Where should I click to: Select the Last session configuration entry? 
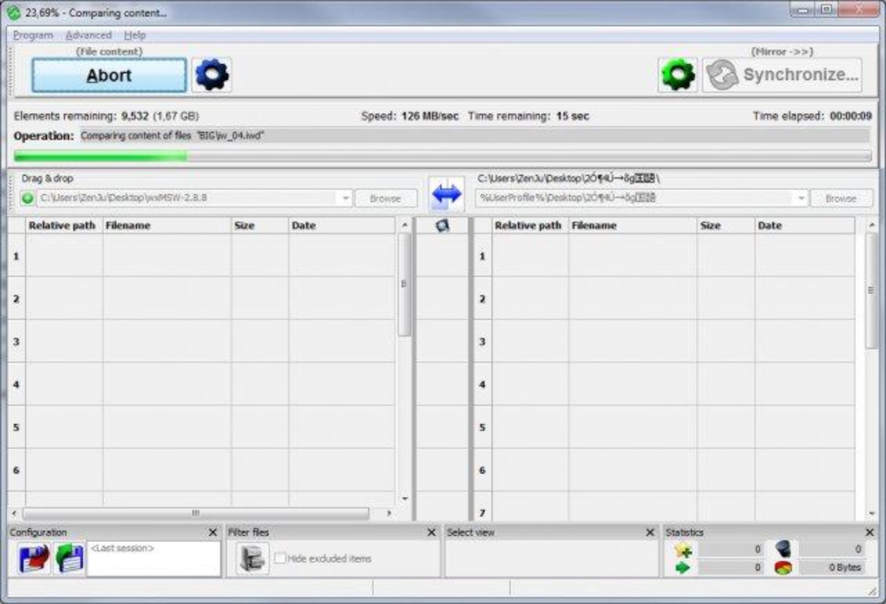(x=153, y=549)
